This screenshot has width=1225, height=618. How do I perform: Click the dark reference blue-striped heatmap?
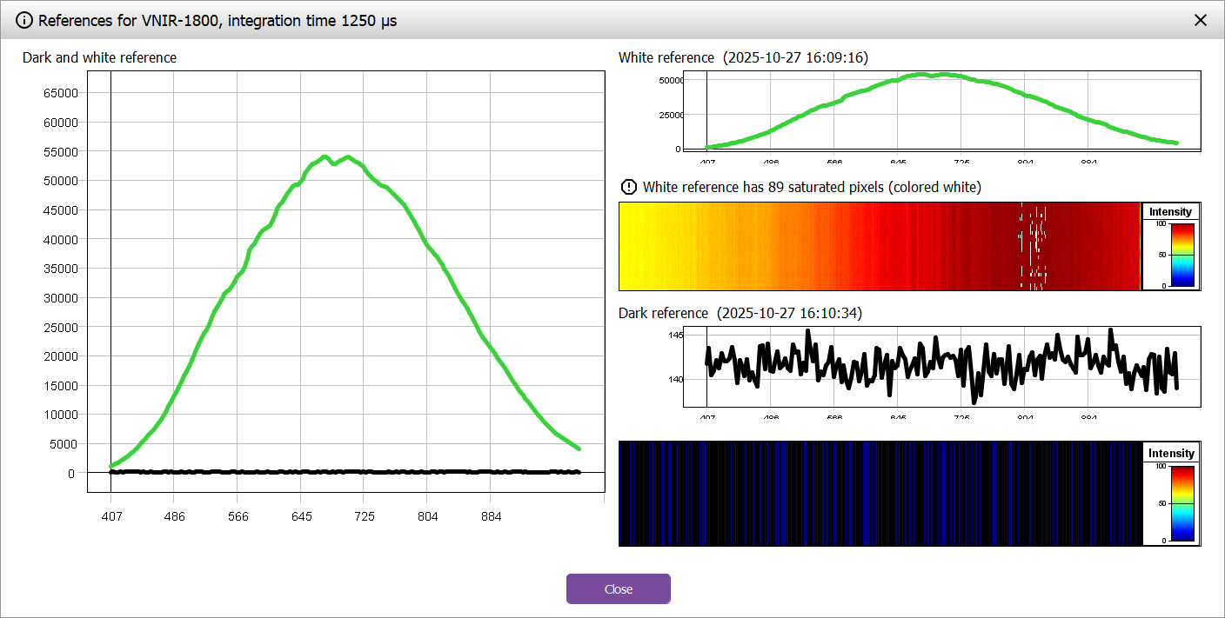(879, 493)
